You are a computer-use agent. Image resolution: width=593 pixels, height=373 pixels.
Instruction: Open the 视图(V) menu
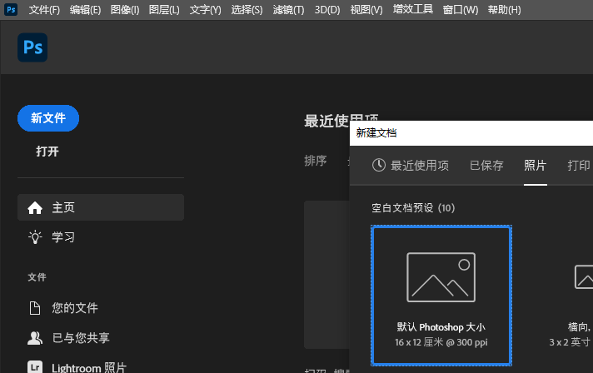[x=366, y=10]
